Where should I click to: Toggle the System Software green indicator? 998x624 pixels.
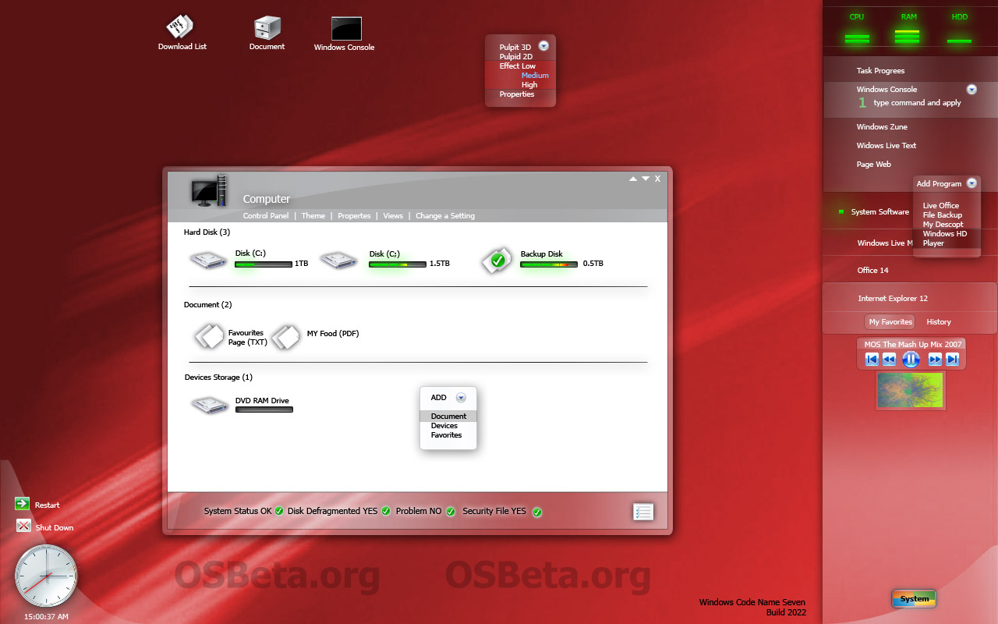[841, 211]
